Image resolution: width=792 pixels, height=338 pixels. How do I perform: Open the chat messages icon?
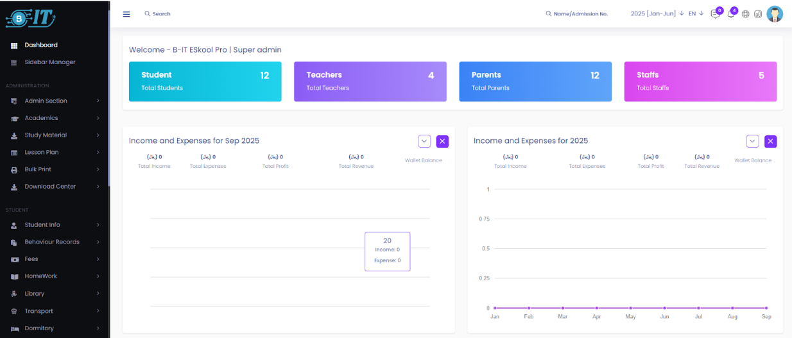coord(715,14)
